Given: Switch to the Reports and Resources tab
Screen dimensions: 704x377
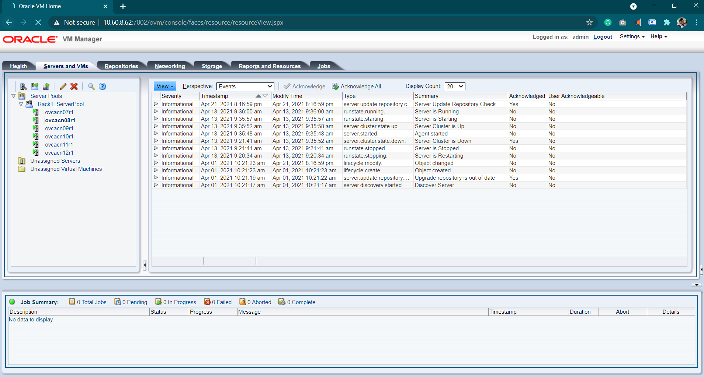Looking at the screenshot, I should point(270,66).
